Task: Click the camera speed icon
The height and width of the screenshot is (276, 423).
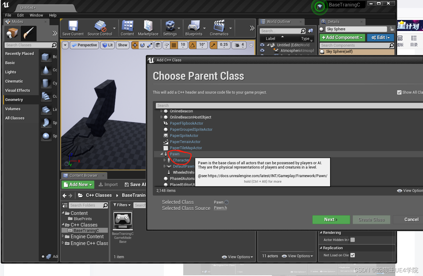Action: pos(237,45)
